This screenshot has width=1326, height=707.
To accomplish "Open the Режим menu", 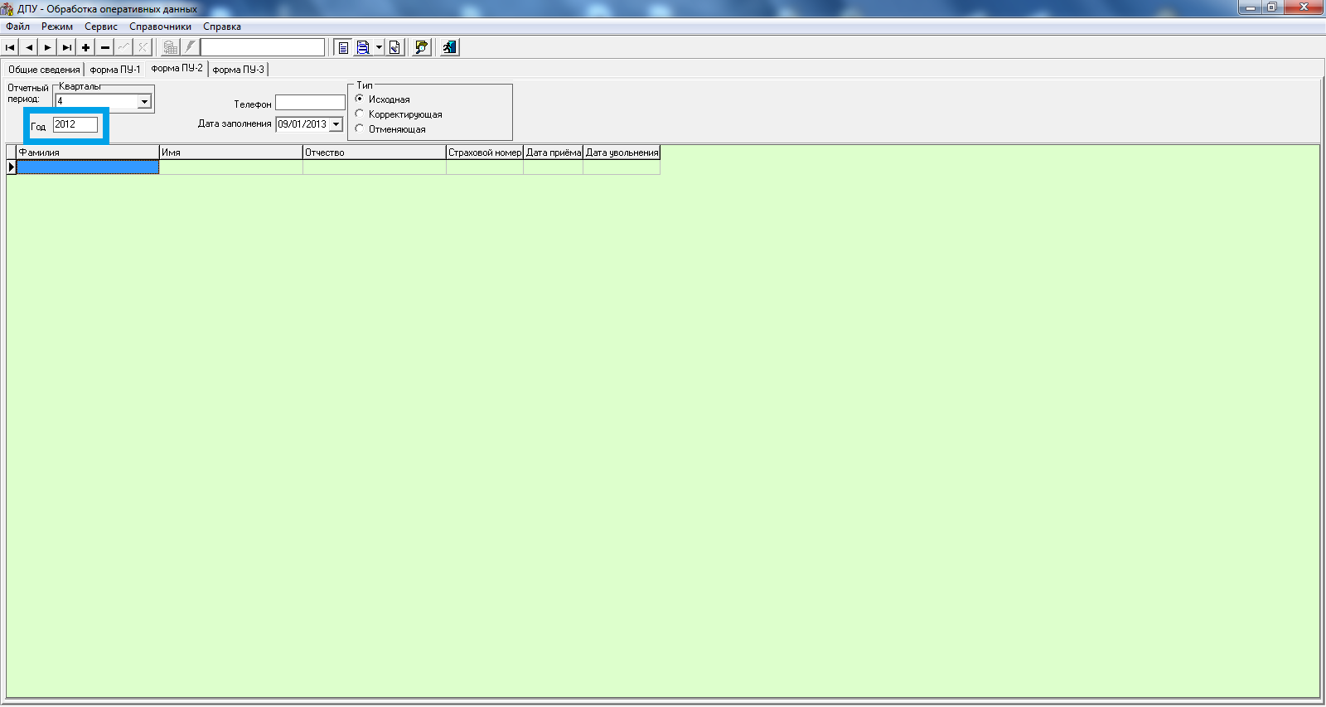I will pos(57,27).
